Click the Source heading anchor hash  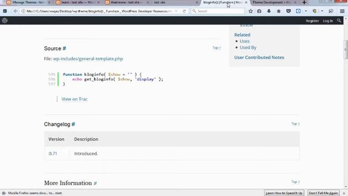[x=64, y=48]
